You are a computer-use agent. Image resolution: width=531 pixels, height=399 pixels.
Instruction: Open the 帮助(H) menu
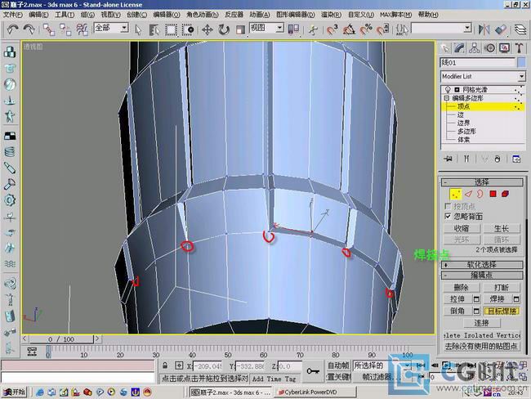(x=428, y=15)
